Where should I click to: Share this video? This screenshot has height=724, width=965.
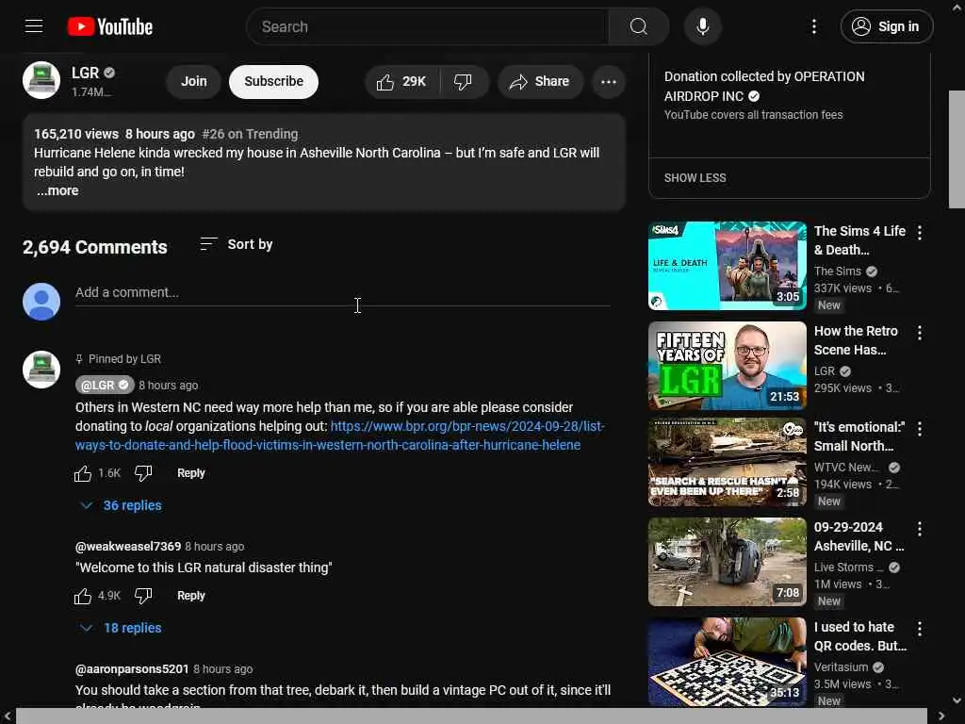coord(540,81)
